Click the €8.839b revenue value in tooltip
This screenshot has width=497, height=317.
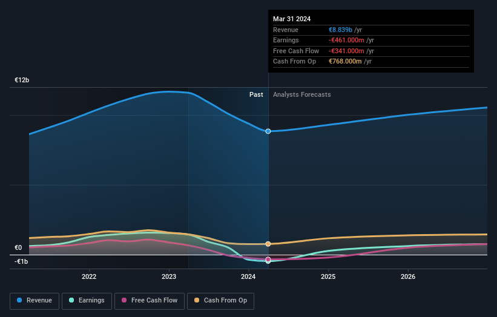340,30
